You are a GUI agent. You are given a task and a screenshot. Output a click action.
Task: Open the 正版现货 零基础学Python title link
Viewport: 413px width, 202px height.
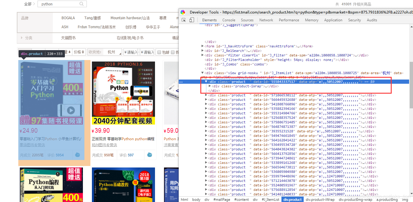tap(123, 139)
